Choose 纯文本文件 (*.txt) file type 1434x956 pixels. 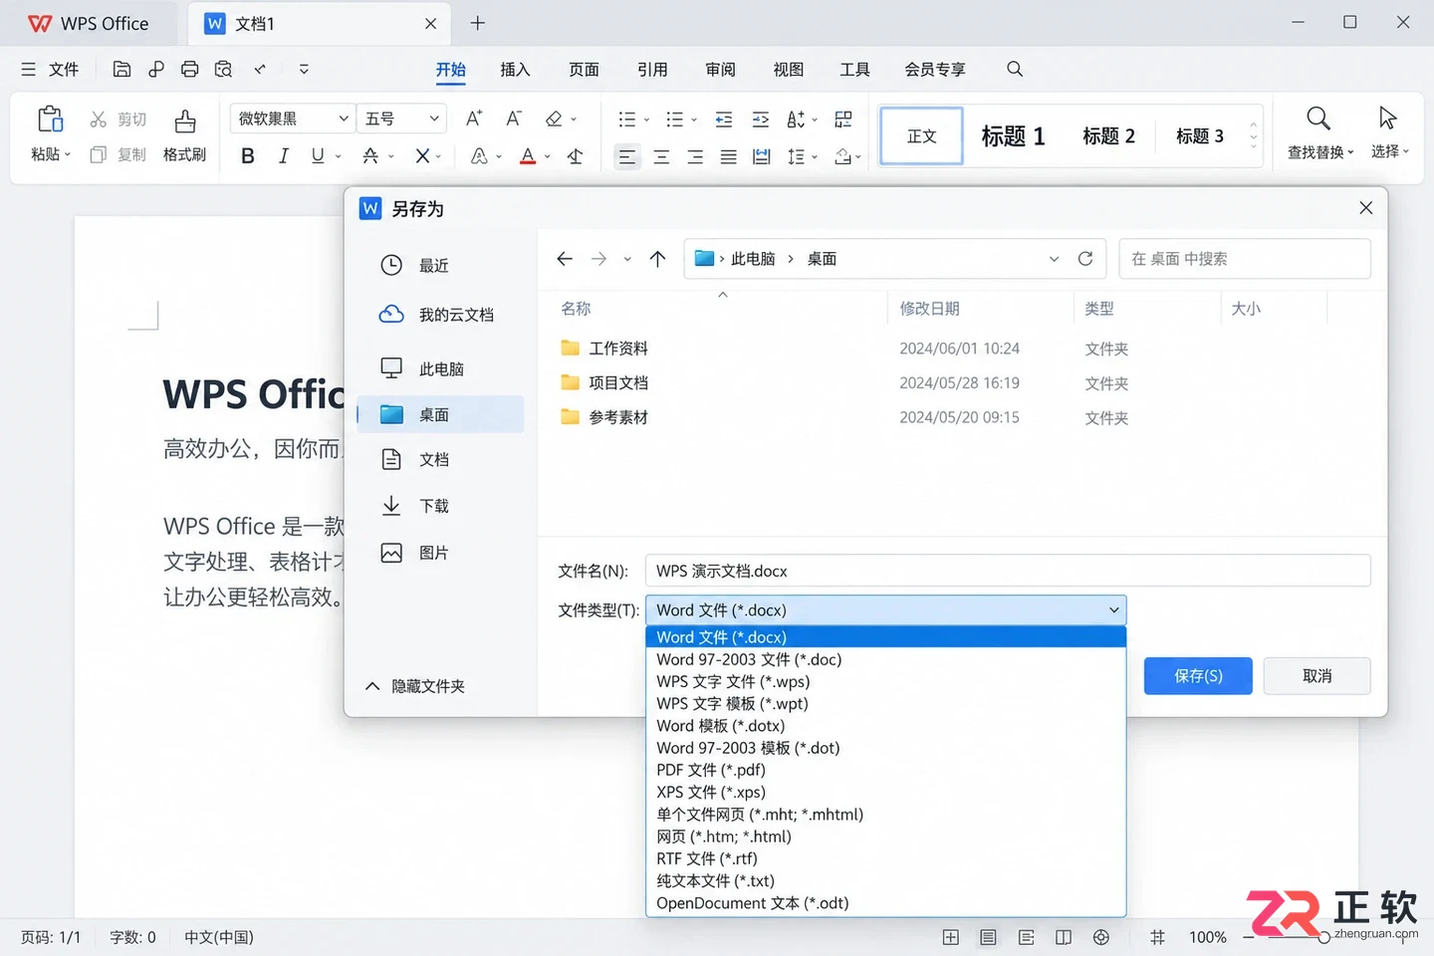pyautogui.click(x=885, y=880)
